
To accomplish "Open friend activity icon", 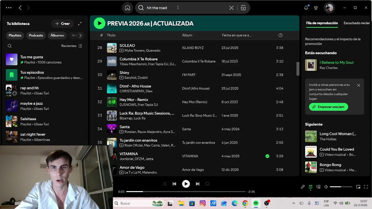I will tap(316, 8).
